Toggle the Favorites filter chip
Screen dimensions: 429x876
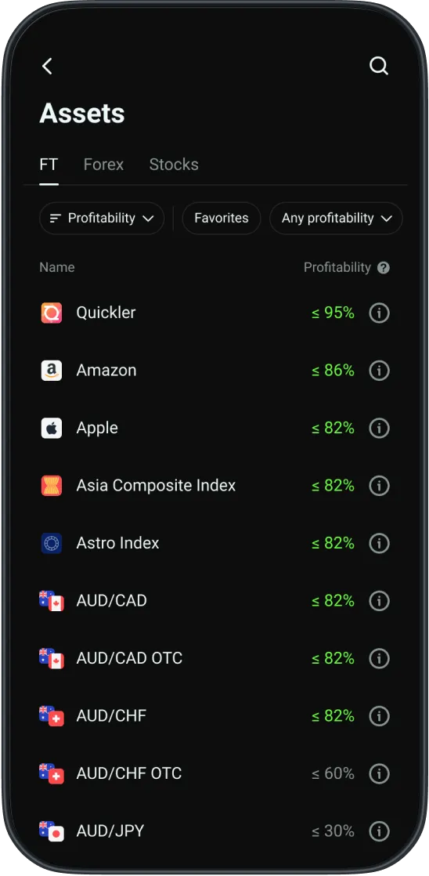222,218
